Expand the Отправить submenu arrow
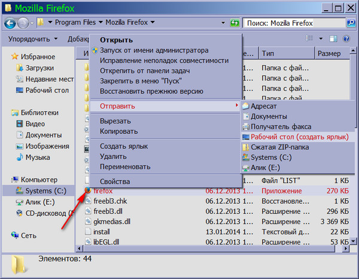The width and height of the screenshot is (359, 279). pos(236,105)
